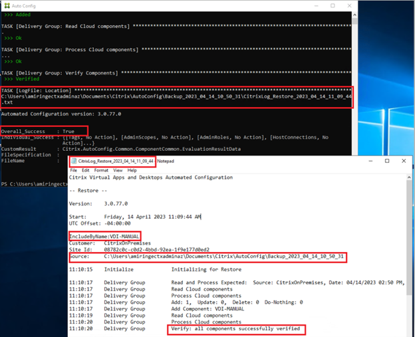Click the FileSpecification line in console
The width and height of the screenshot is (415, 337).
[31, 155]
